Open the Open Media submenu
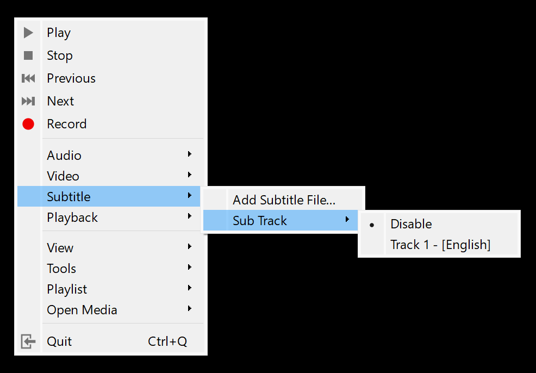536x373 pixels. pos(82,310)
